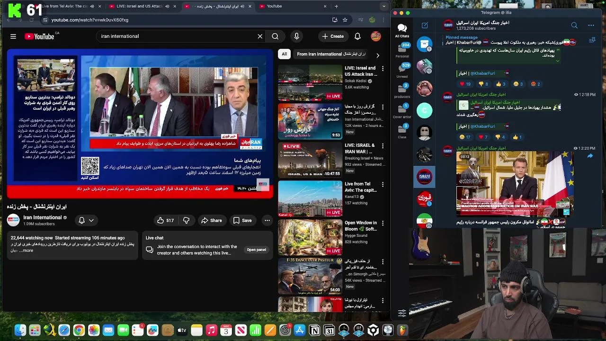
Task: Open Apple Music from the Dock
Action: (x=211, y=330)
